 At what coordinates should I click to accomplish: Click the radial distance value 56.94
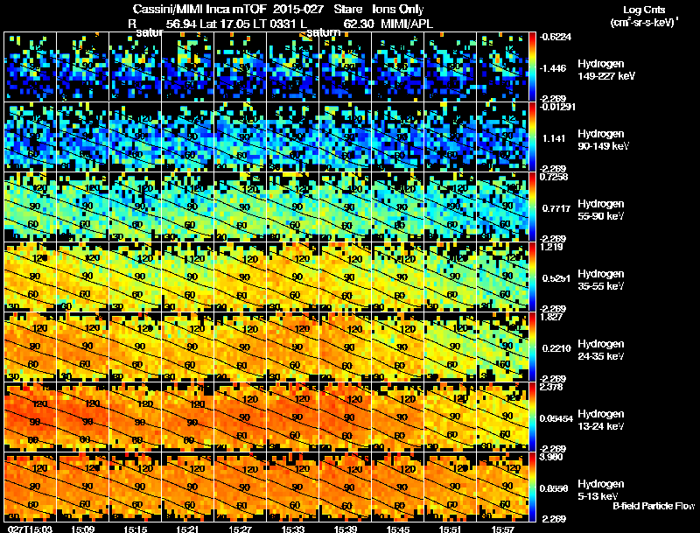click(x=181, y=24)
